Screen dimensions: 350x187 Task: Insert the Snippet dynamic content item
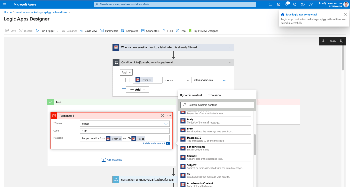click(x=216, y=157)
